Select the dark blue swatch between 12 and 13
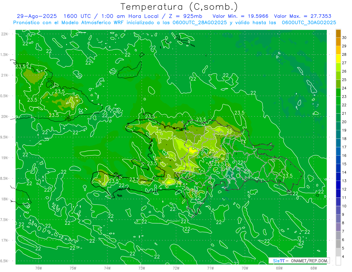This screenshot has width=352, height=272. (338, 185)
